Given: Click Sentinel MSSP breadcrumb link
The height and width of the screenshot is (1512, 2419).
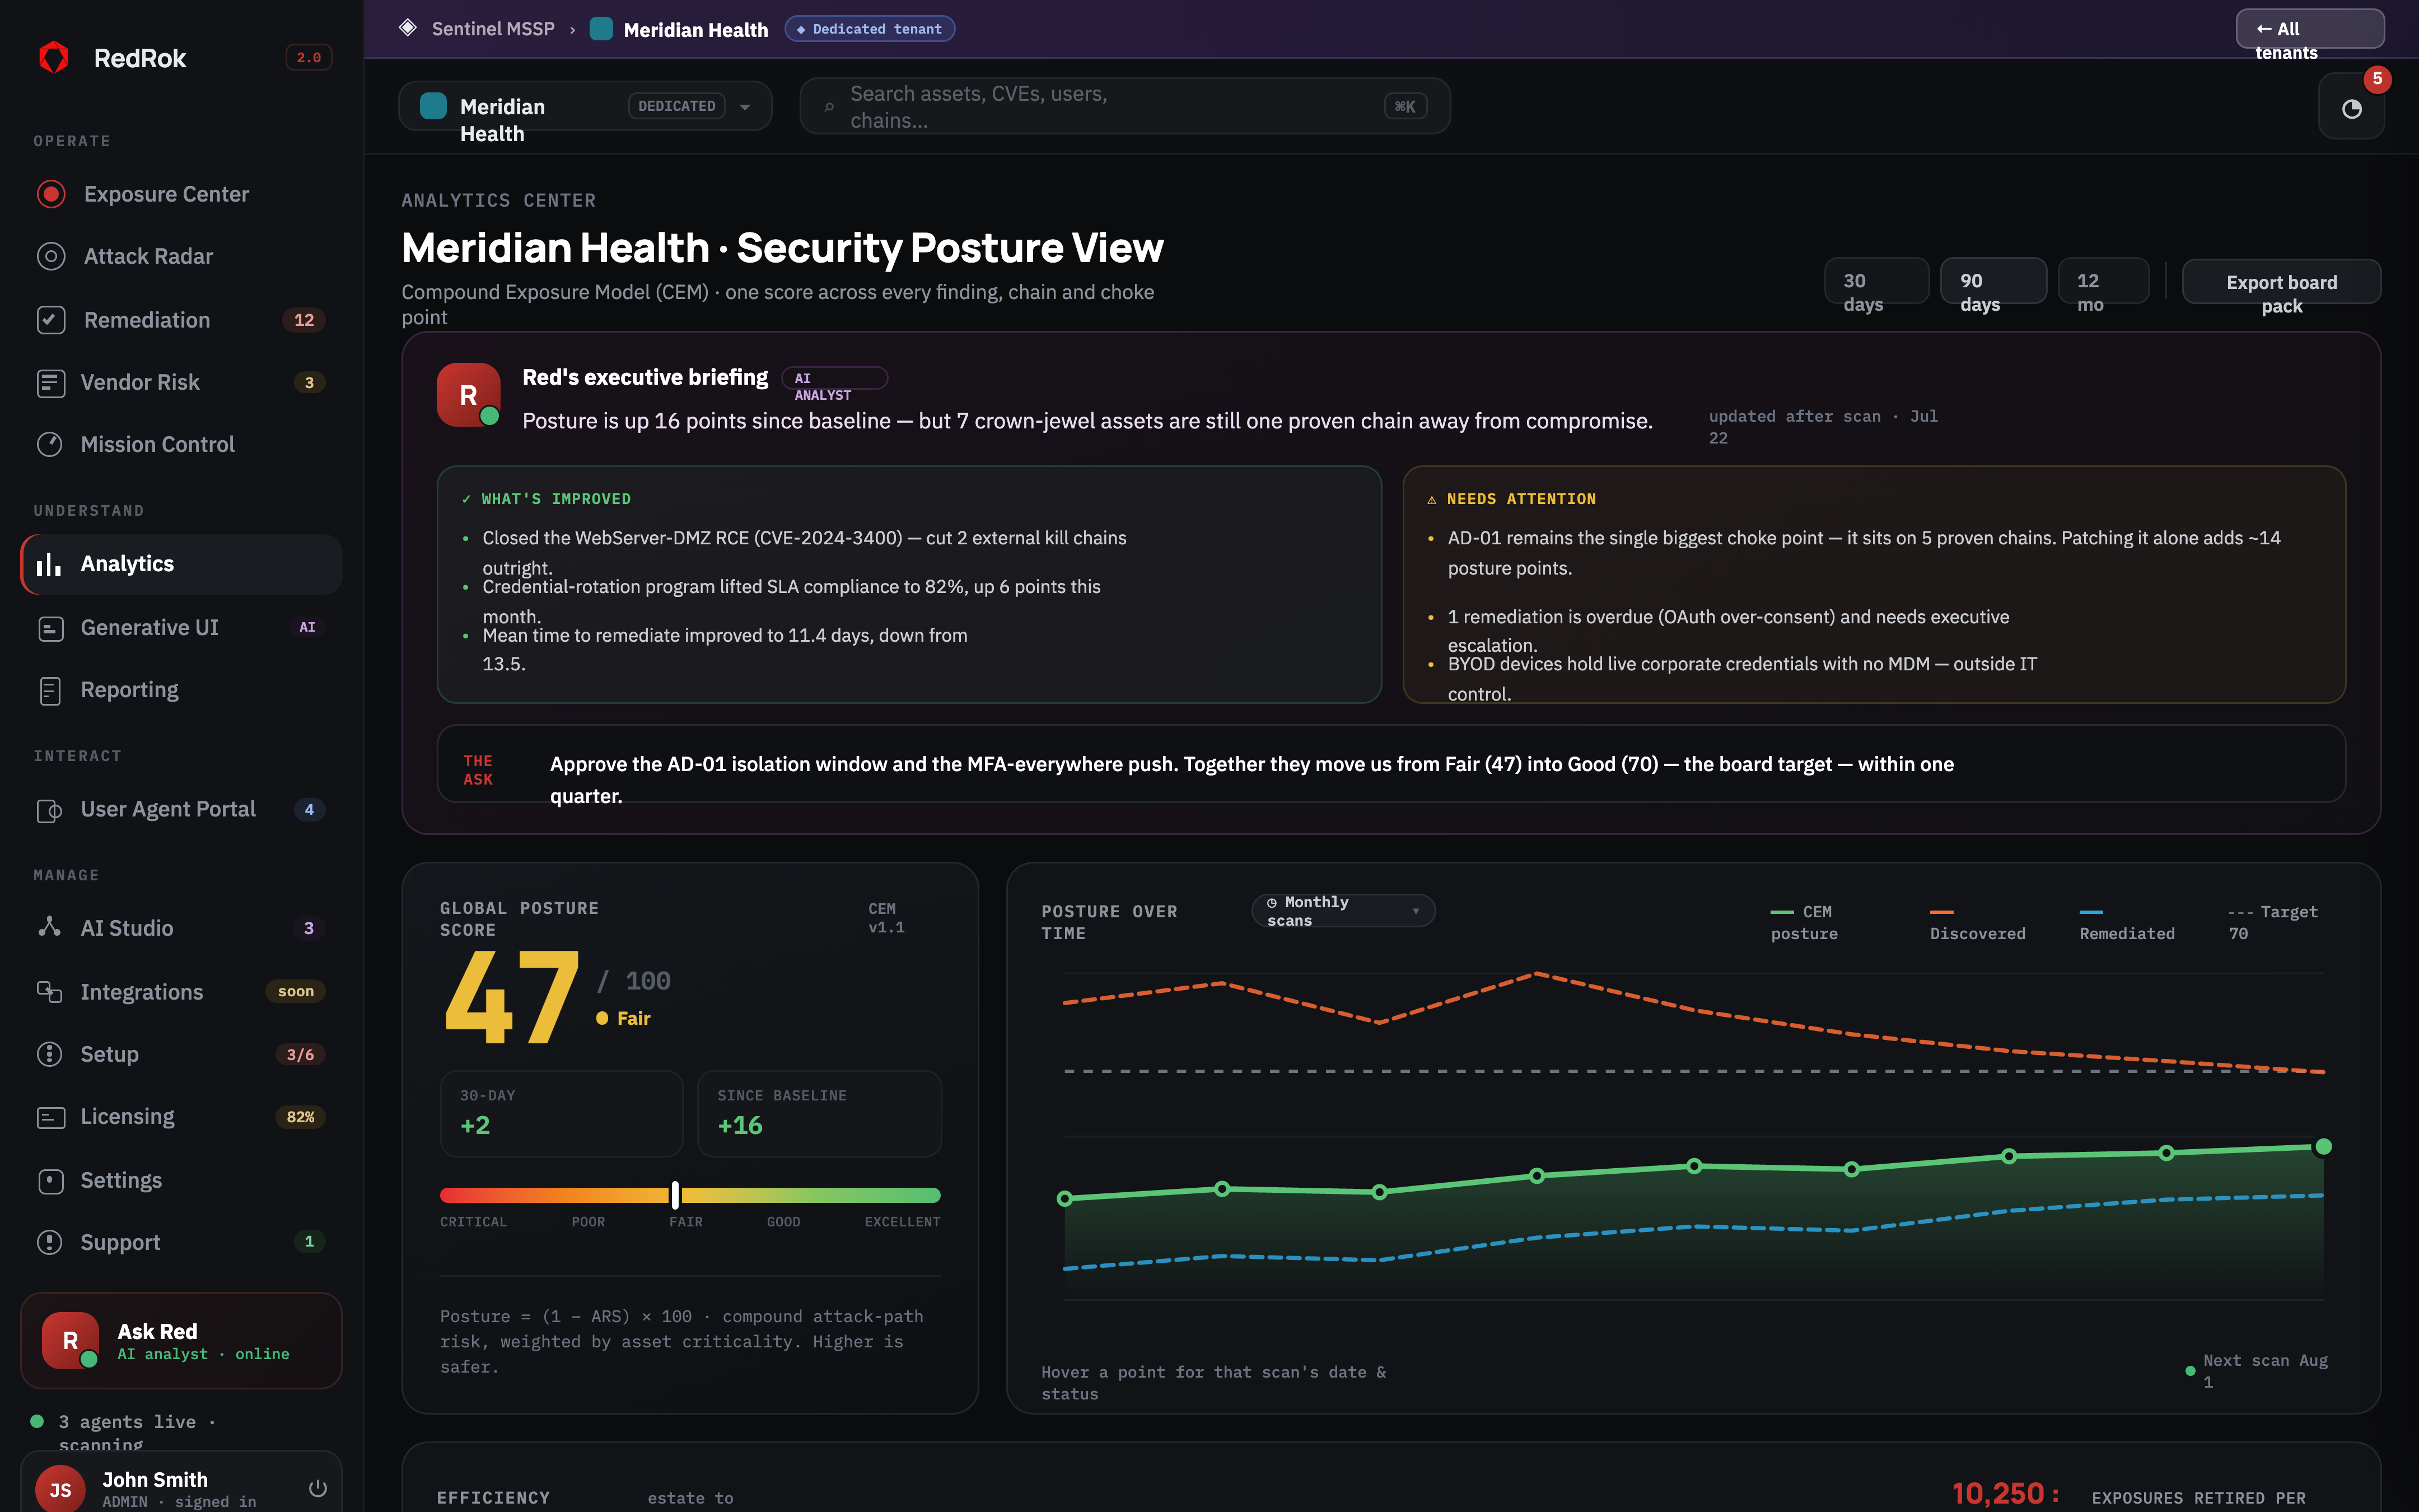Looking at the screenshot, I should [493, 29].
